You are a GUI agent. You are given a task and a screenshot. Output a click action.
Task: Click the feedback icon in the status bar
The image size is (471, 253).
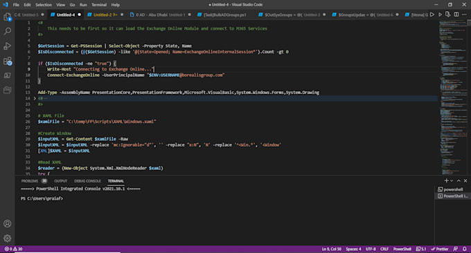click(455, 249)
